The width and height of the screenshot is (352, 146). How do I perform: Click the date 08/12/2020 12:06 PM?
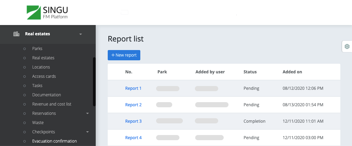pos(303,88)
